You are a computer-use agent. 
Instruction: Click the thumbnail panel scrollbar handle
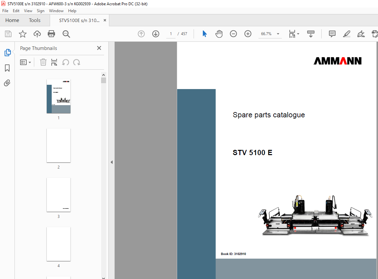(104, 80)
